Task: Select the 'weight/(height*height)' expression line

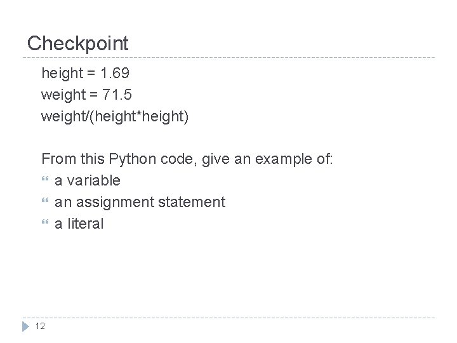Action: (x=115, y=117)
